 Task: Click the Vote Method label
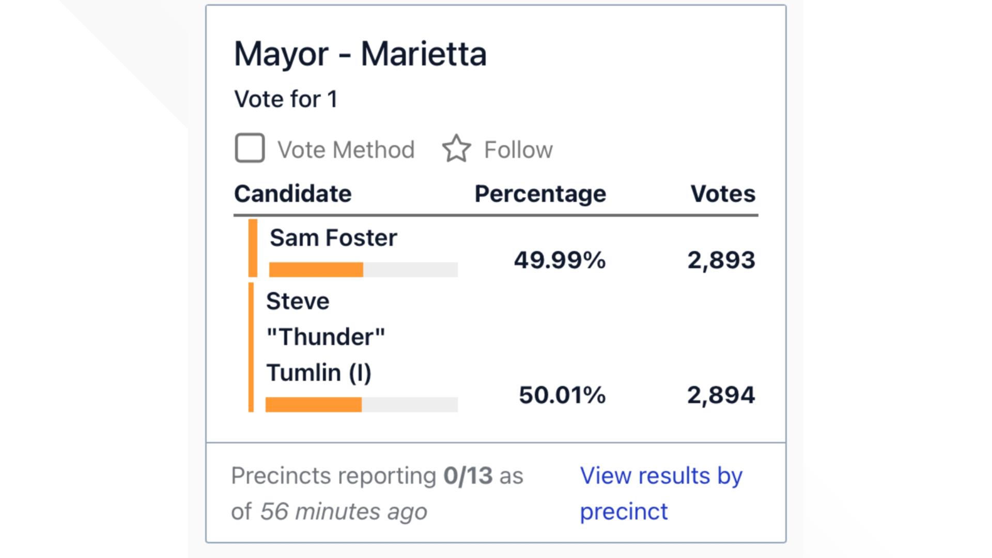click(x=346, y=150)
